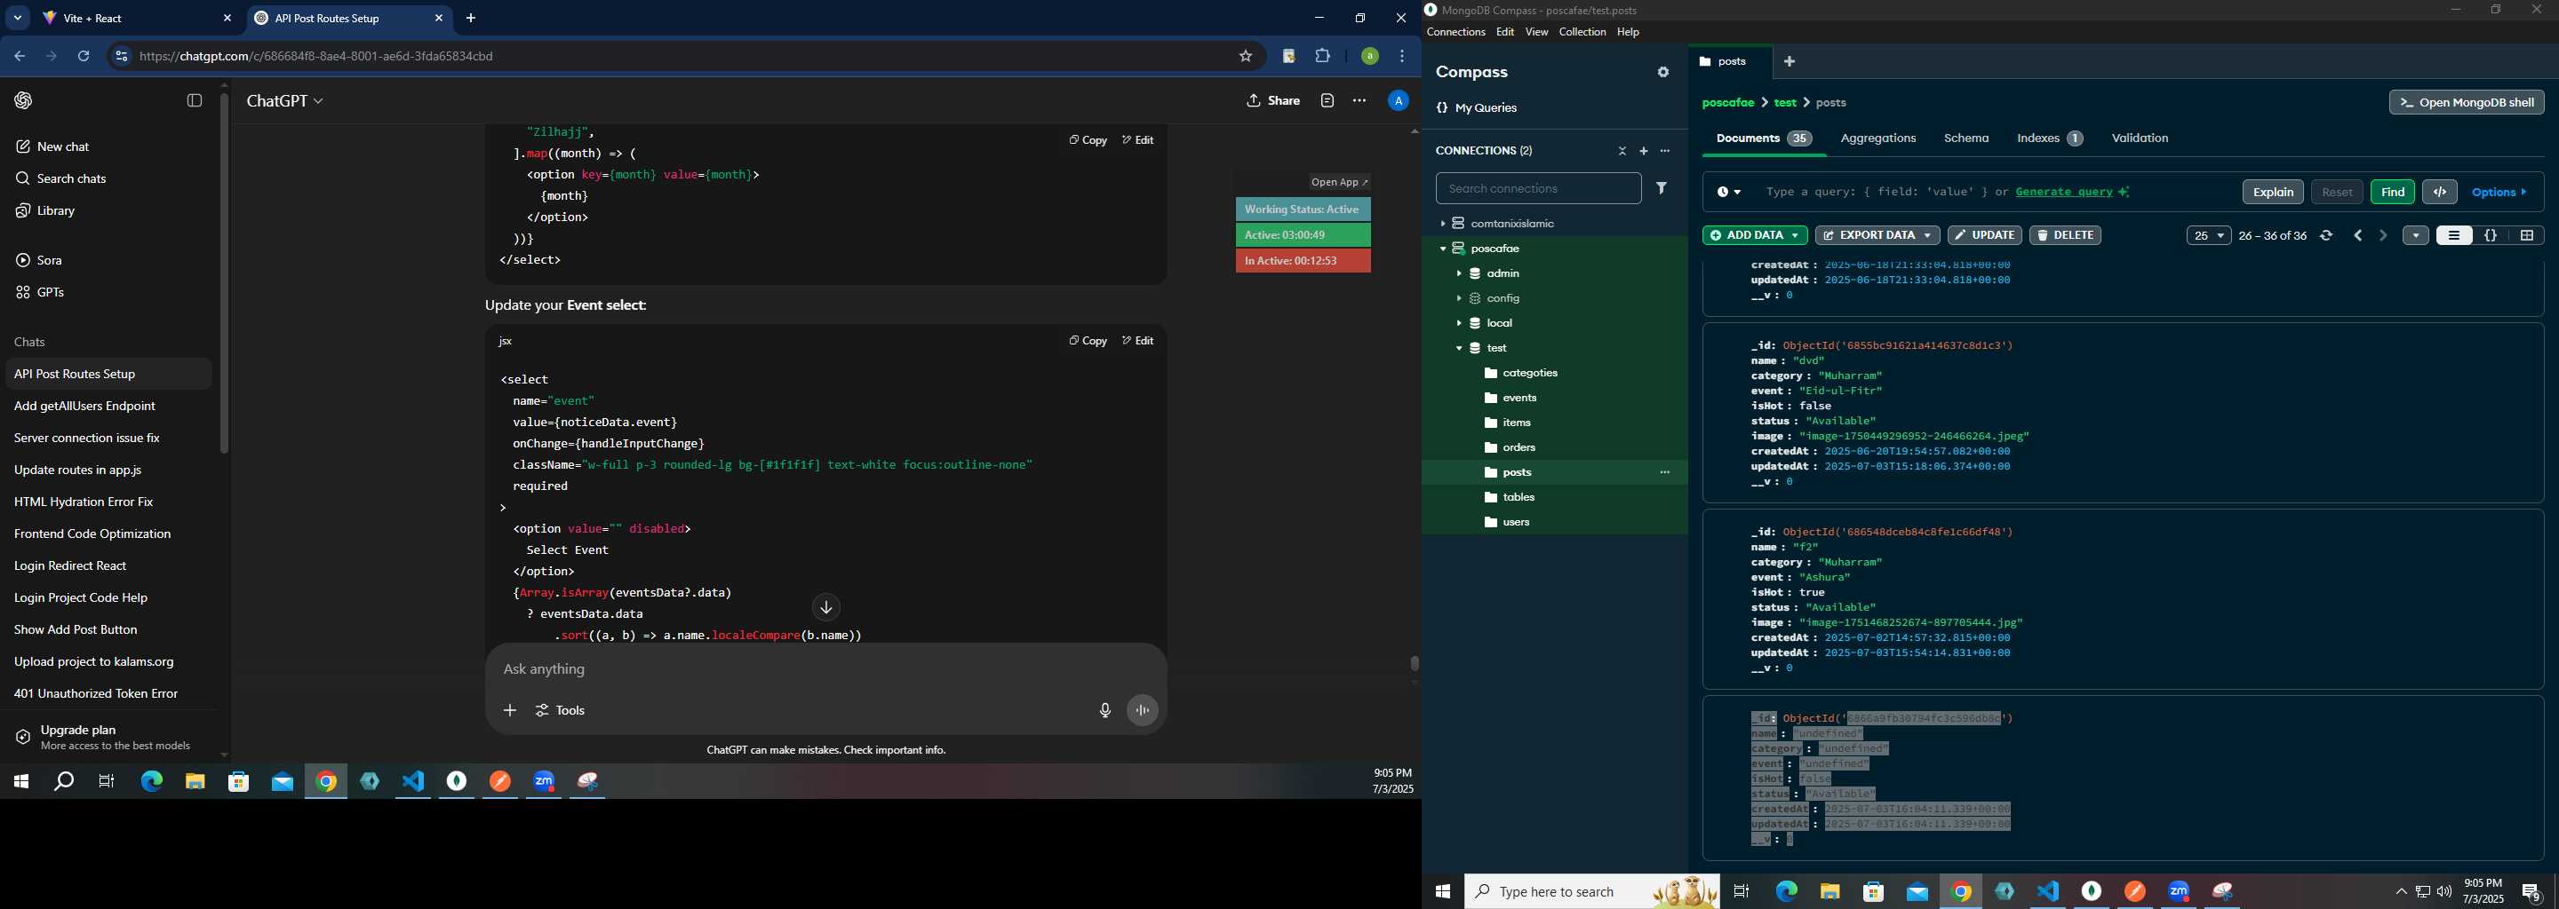Click the Explain query button
Image resolution: width=2559 pixels, height=909 pixels.
tap(2273, 193)
